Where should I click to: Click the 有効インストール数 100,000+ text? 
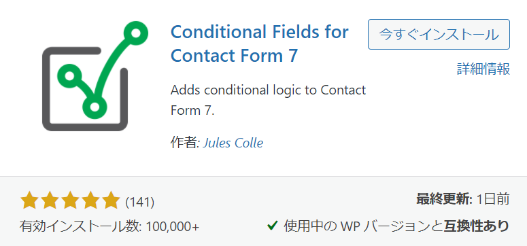[x=109, y=226]
